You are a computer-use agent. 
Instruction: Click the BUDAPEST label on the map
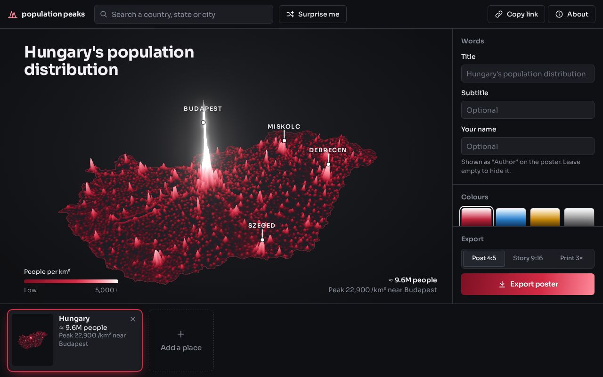[203, 109]
